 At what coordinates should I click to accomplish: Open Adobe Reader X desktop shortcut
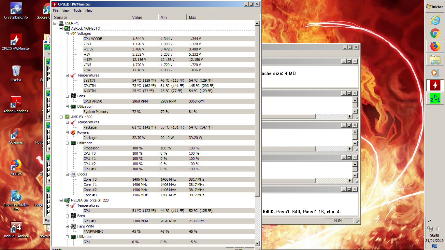[x=16, y=104]
